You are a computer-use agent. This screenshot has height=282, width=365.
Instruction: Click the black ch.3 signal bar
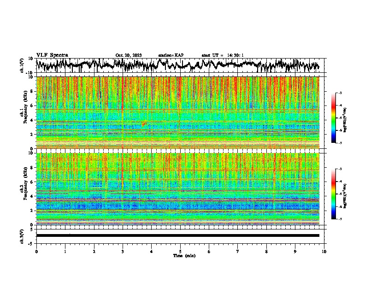pos(178,235)
